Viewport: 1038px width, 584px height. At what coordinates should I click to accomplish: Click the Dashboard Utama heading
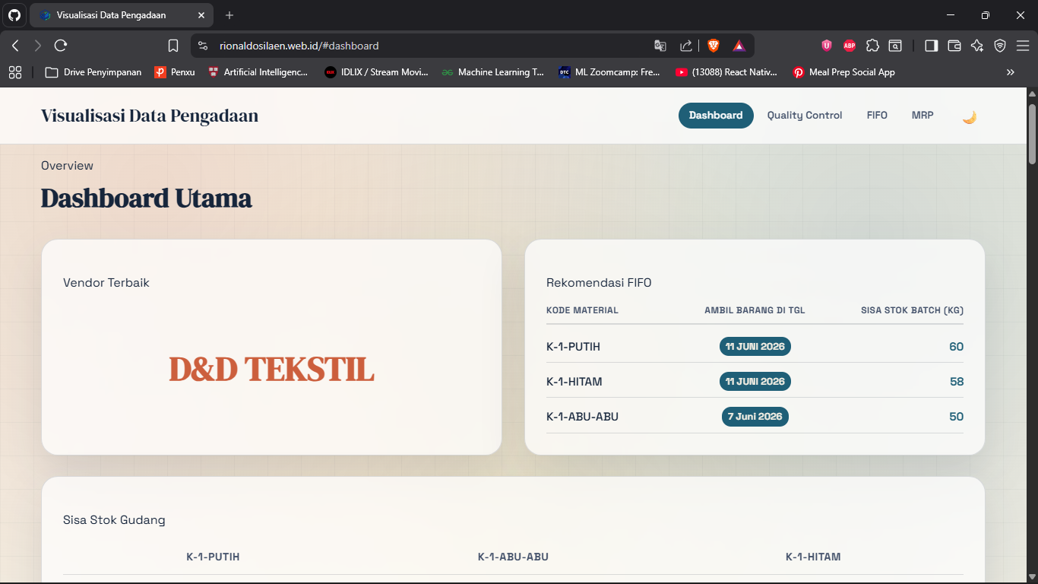click(146, 198)
